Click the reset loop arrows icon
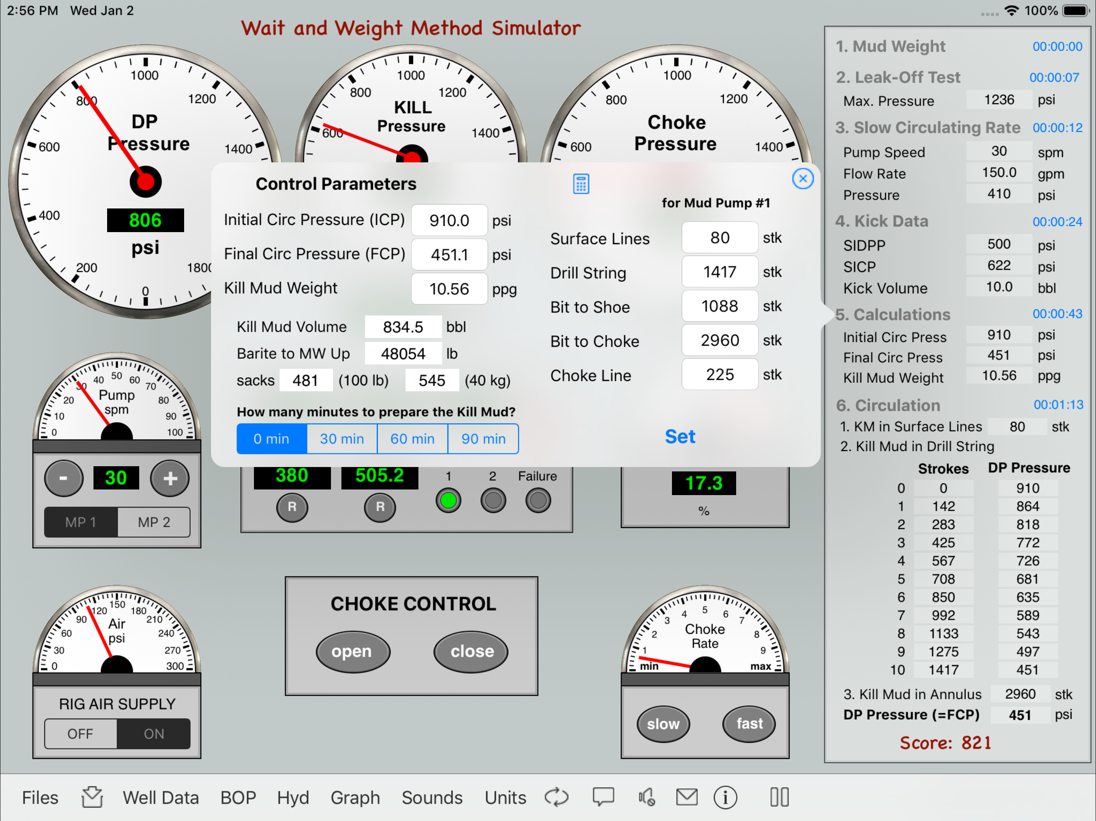The image size is (1096, 821). (x=556, y=797)
